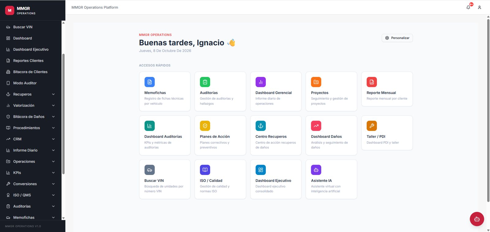Expand the Bitácora de Daños chevron
The height and width of the screenshot is (232, 490).
pyautogui.click(x=53, y=117)
